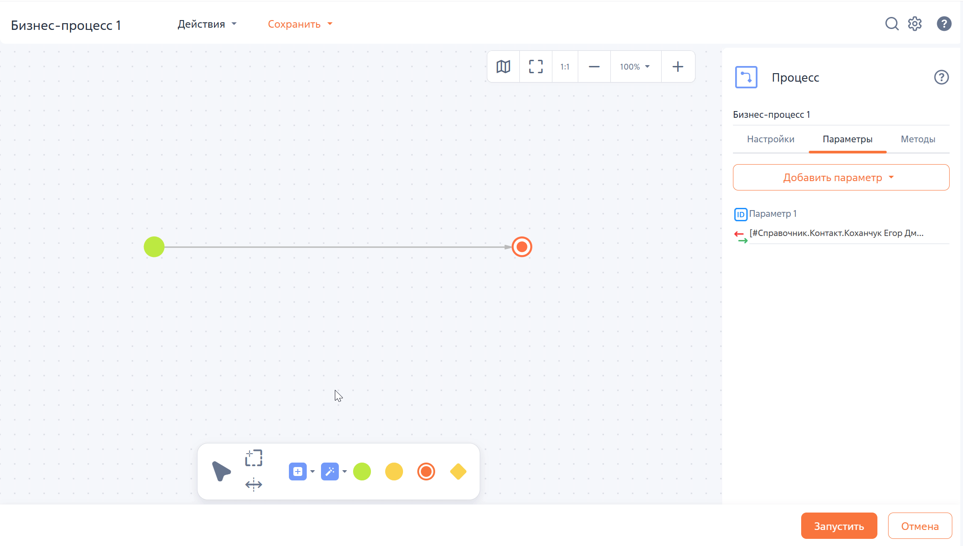Click the blue add-element plus icon
The height and width of the screenshot is (546, 963).
coord(297,472)
